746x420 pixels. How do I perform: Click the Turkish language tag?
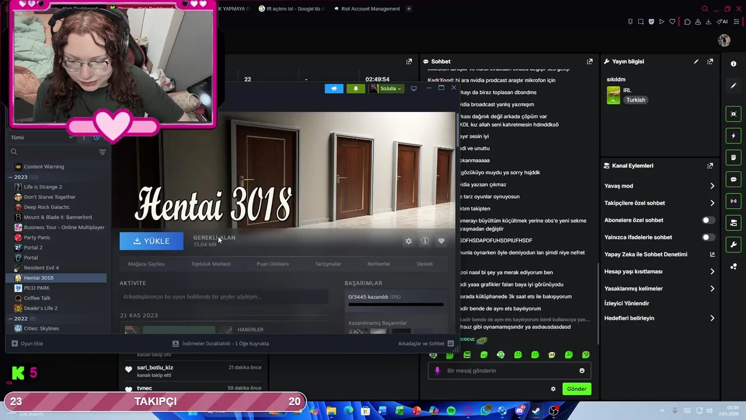tap(636, 100)
